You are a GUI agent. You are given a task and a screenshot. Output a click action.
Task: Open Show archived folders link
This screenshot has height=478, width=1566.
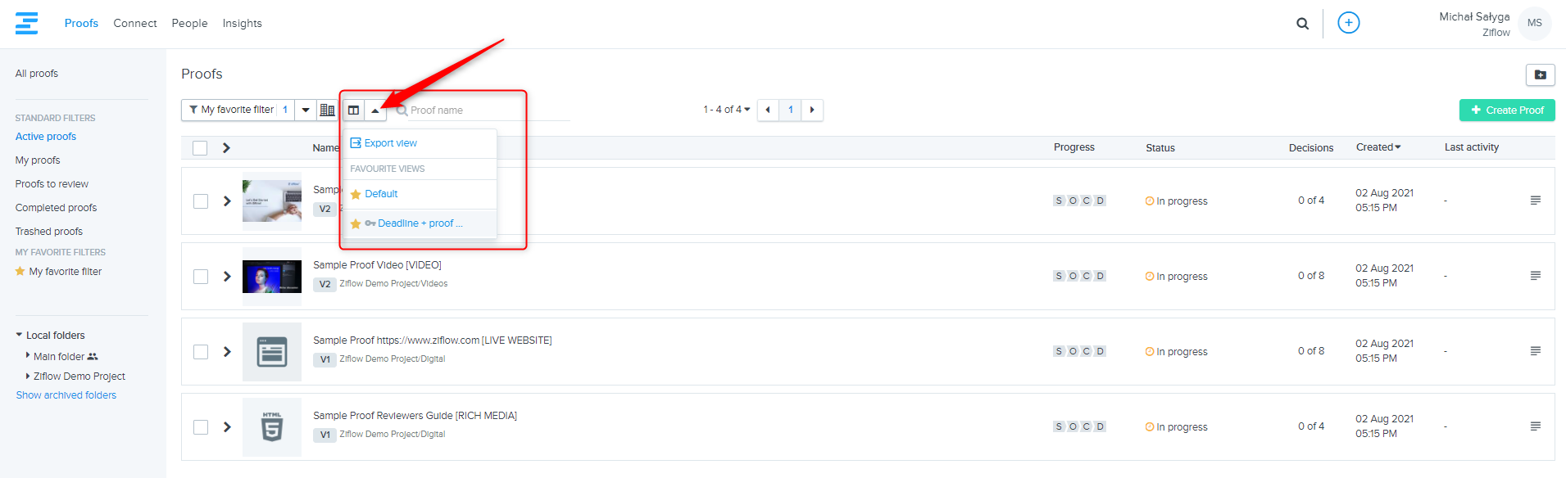point(66,395)
